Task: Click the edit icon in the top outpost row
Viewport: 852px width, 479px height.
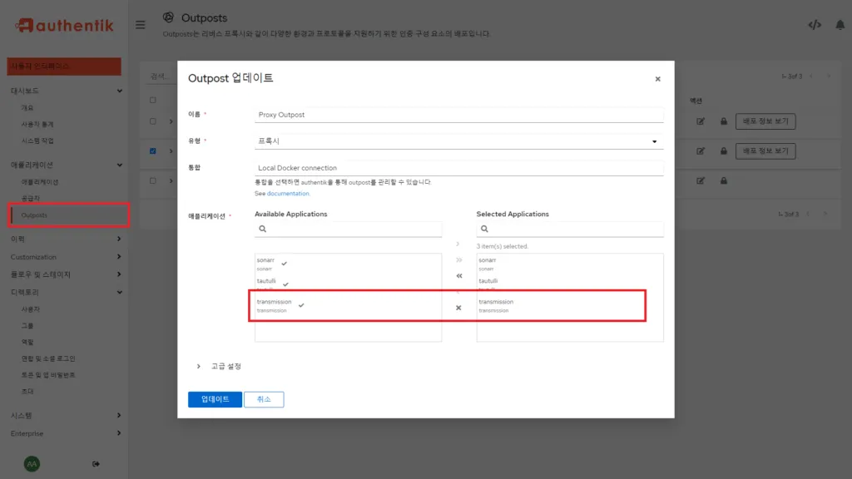Action: pyautogui.click(x=701, y=122)
